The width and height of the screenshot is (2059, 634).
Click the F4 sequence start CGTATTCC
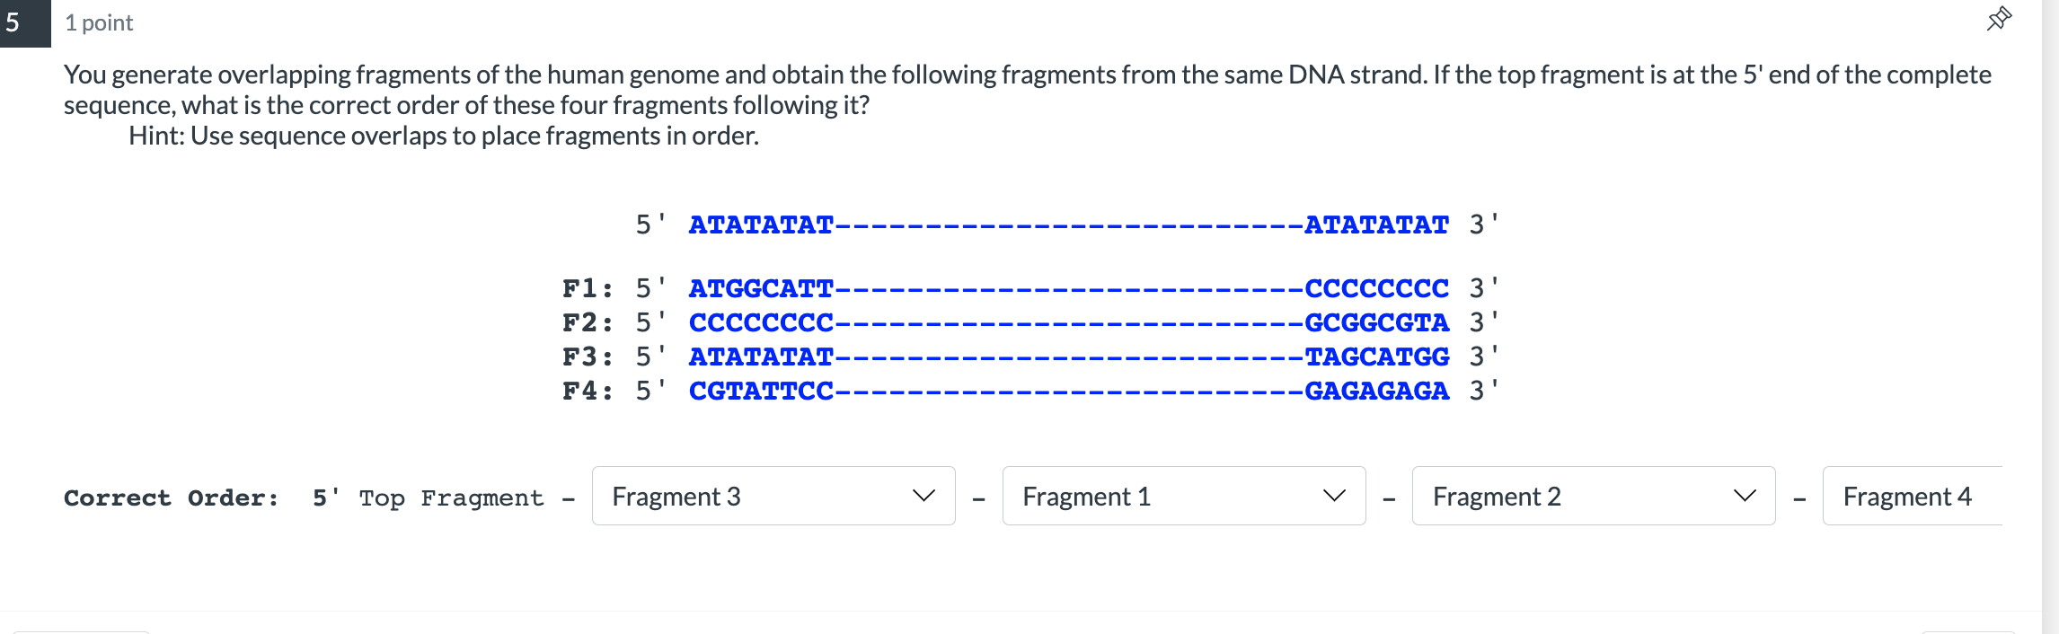coord(761,391)
